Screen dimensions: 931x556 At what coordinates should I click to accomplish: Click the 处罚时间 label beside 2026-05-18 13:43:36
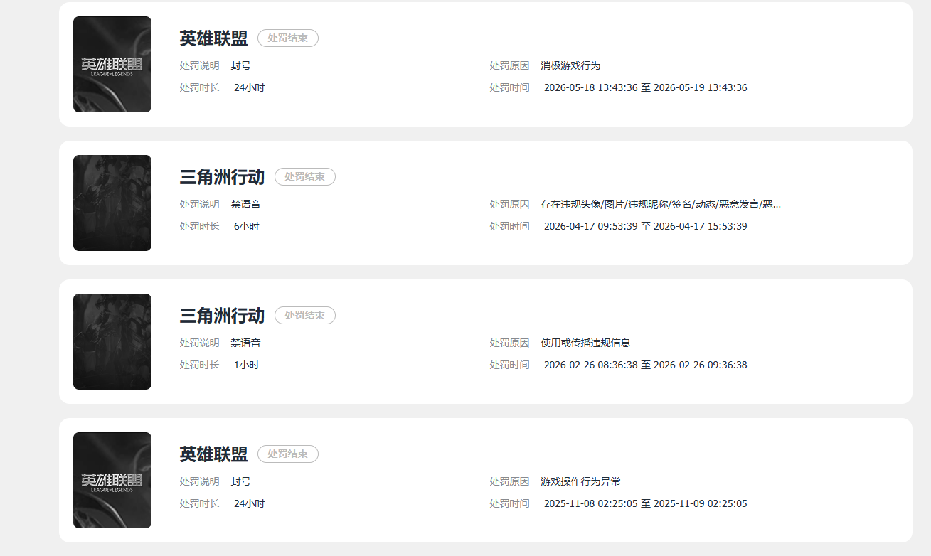(x=509, y=88)
